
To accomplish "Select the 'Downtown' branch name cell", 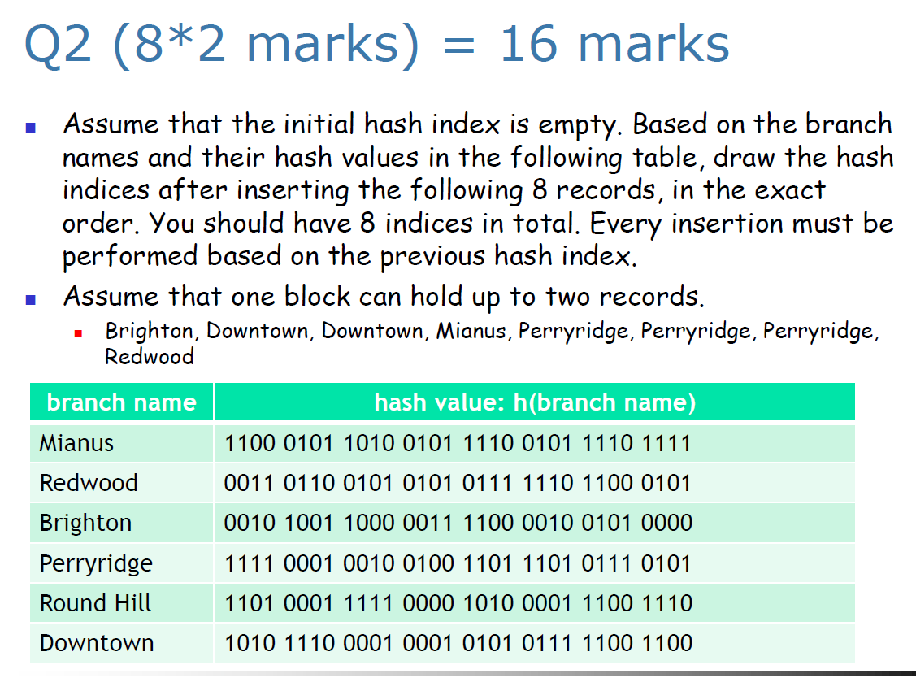I will point(96,643).
